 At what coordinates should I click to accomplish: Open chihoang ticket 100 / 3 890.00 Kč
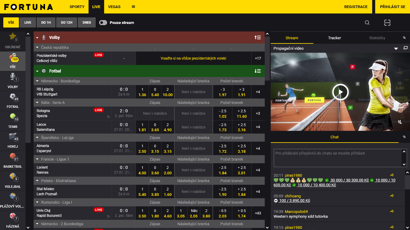[x=294, y=201]
